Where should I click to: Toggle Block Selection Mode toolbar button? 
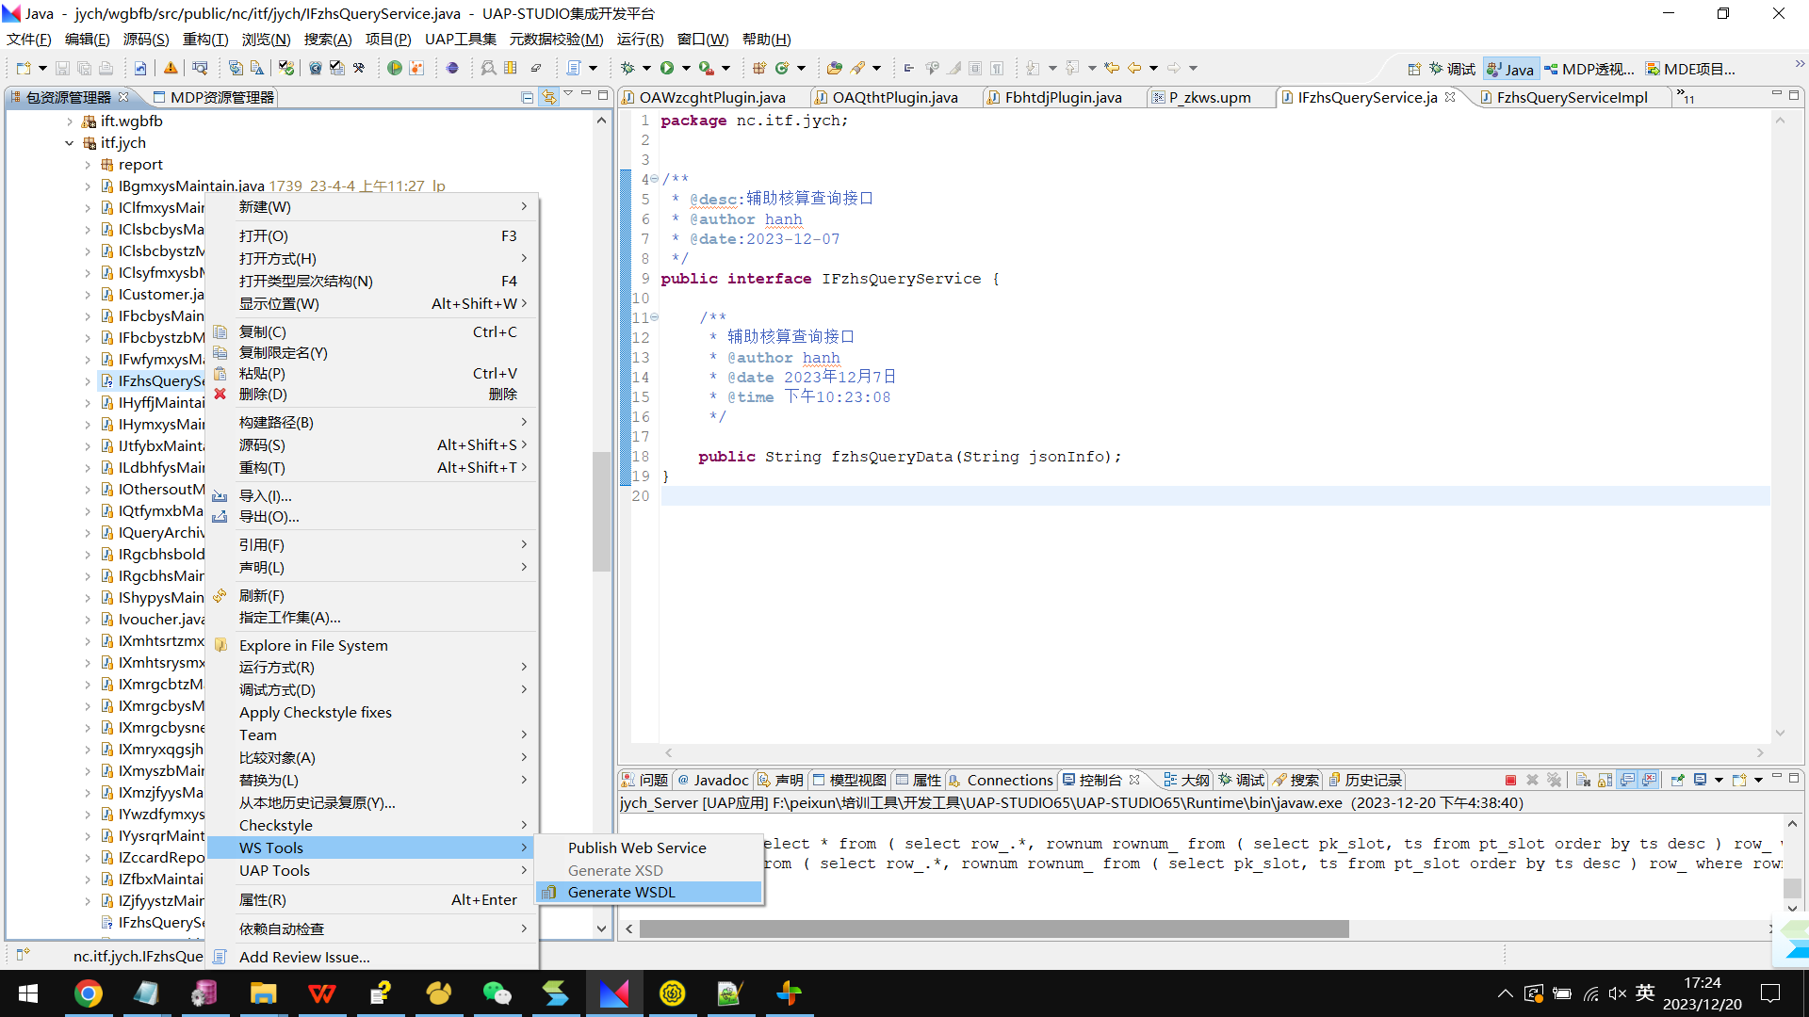coord(975,68)
